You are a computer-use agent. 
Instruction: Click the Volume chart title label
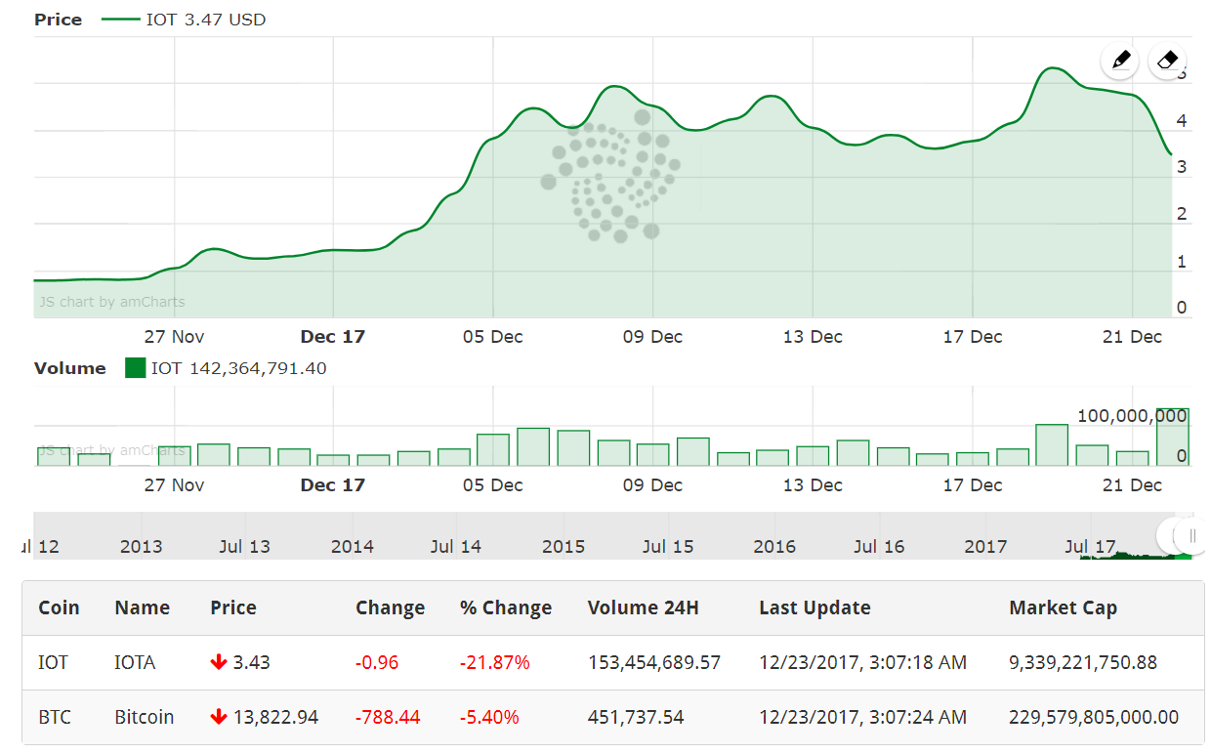(x=70, y=368)
